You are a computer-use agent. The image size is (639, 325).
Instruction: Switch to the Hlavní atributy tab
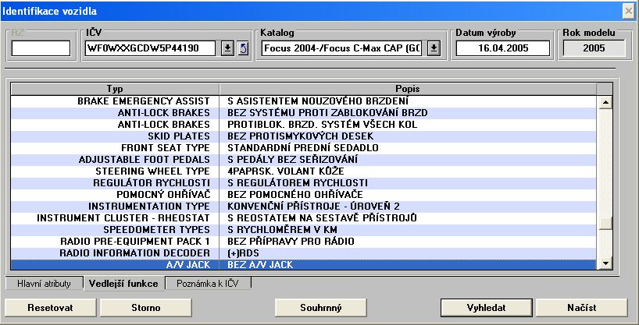click(x=45, y=284)
